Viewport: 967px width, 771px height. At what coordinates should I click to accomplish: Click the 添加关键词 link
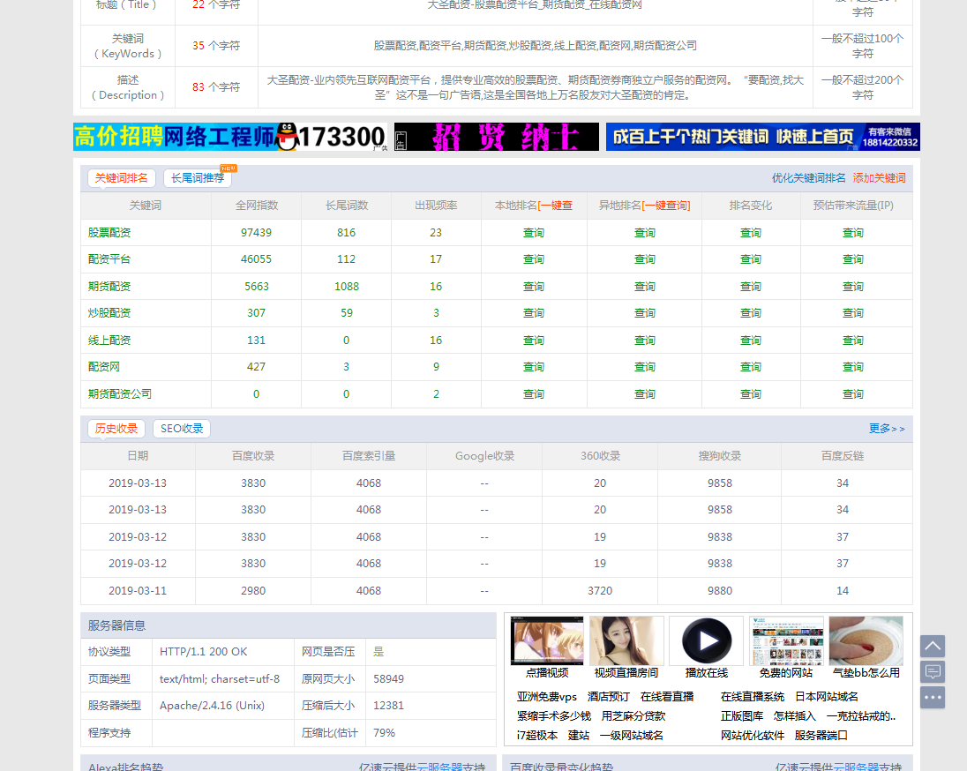click(x=879, y=178)
